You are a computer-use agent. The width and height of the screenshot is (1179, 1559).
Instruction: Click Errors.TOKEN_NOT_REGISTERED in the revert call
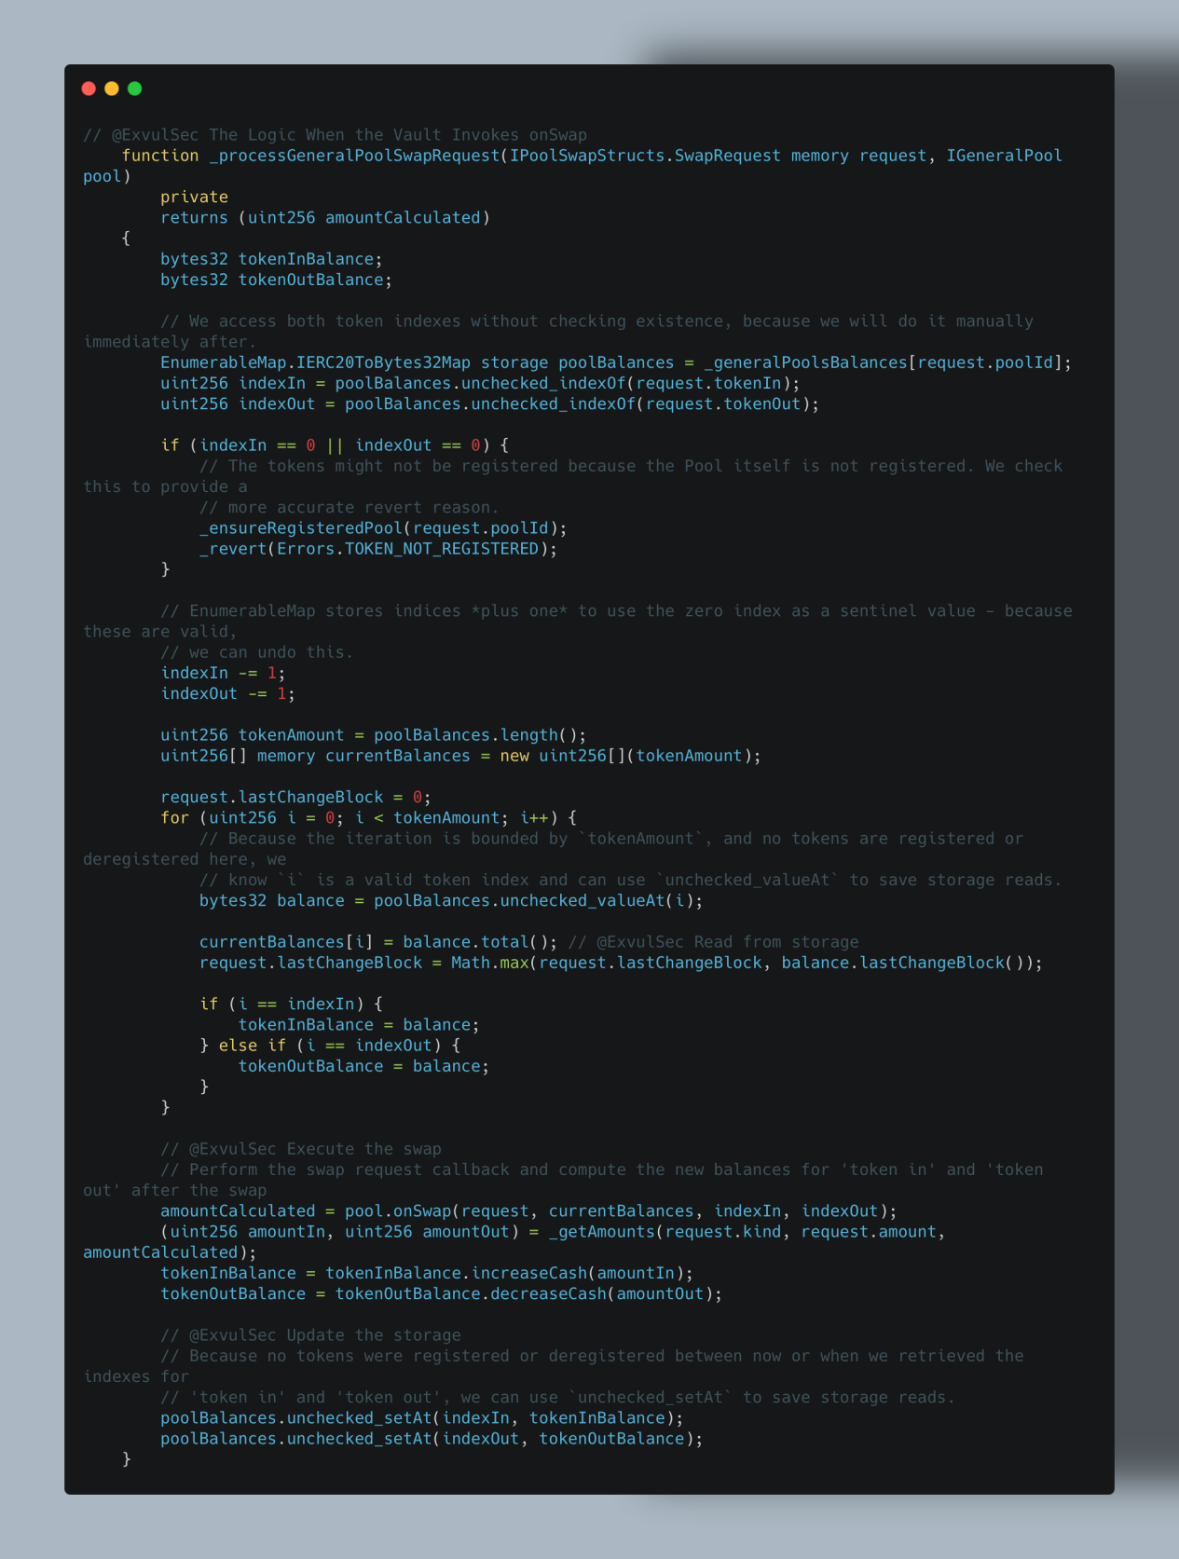pos(407,549)
